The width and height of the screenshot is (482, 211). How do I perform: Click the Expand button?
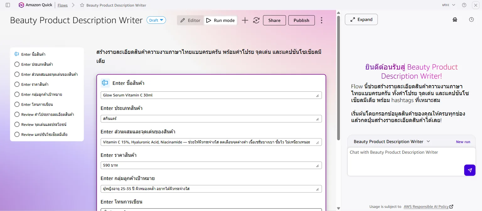tap(361, 19)
